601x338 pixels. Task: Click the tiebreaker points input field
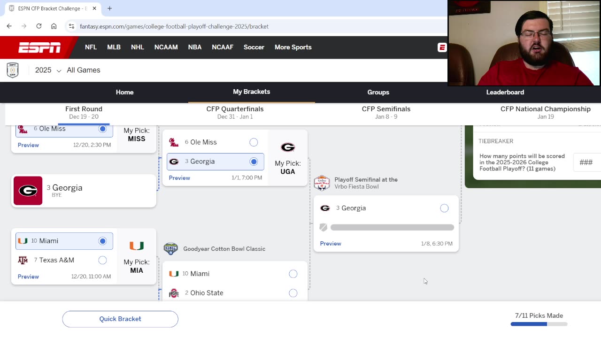point(587,162)
